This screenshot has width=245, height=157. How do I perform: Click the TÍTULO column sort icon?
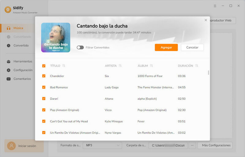click(x=63, y=66)
